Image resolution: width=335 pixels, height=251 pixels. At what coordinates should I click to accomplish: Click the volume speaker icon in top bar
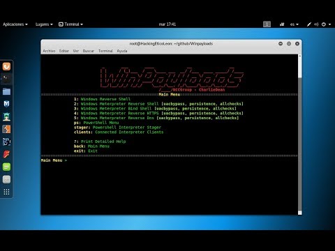(316, 24)
